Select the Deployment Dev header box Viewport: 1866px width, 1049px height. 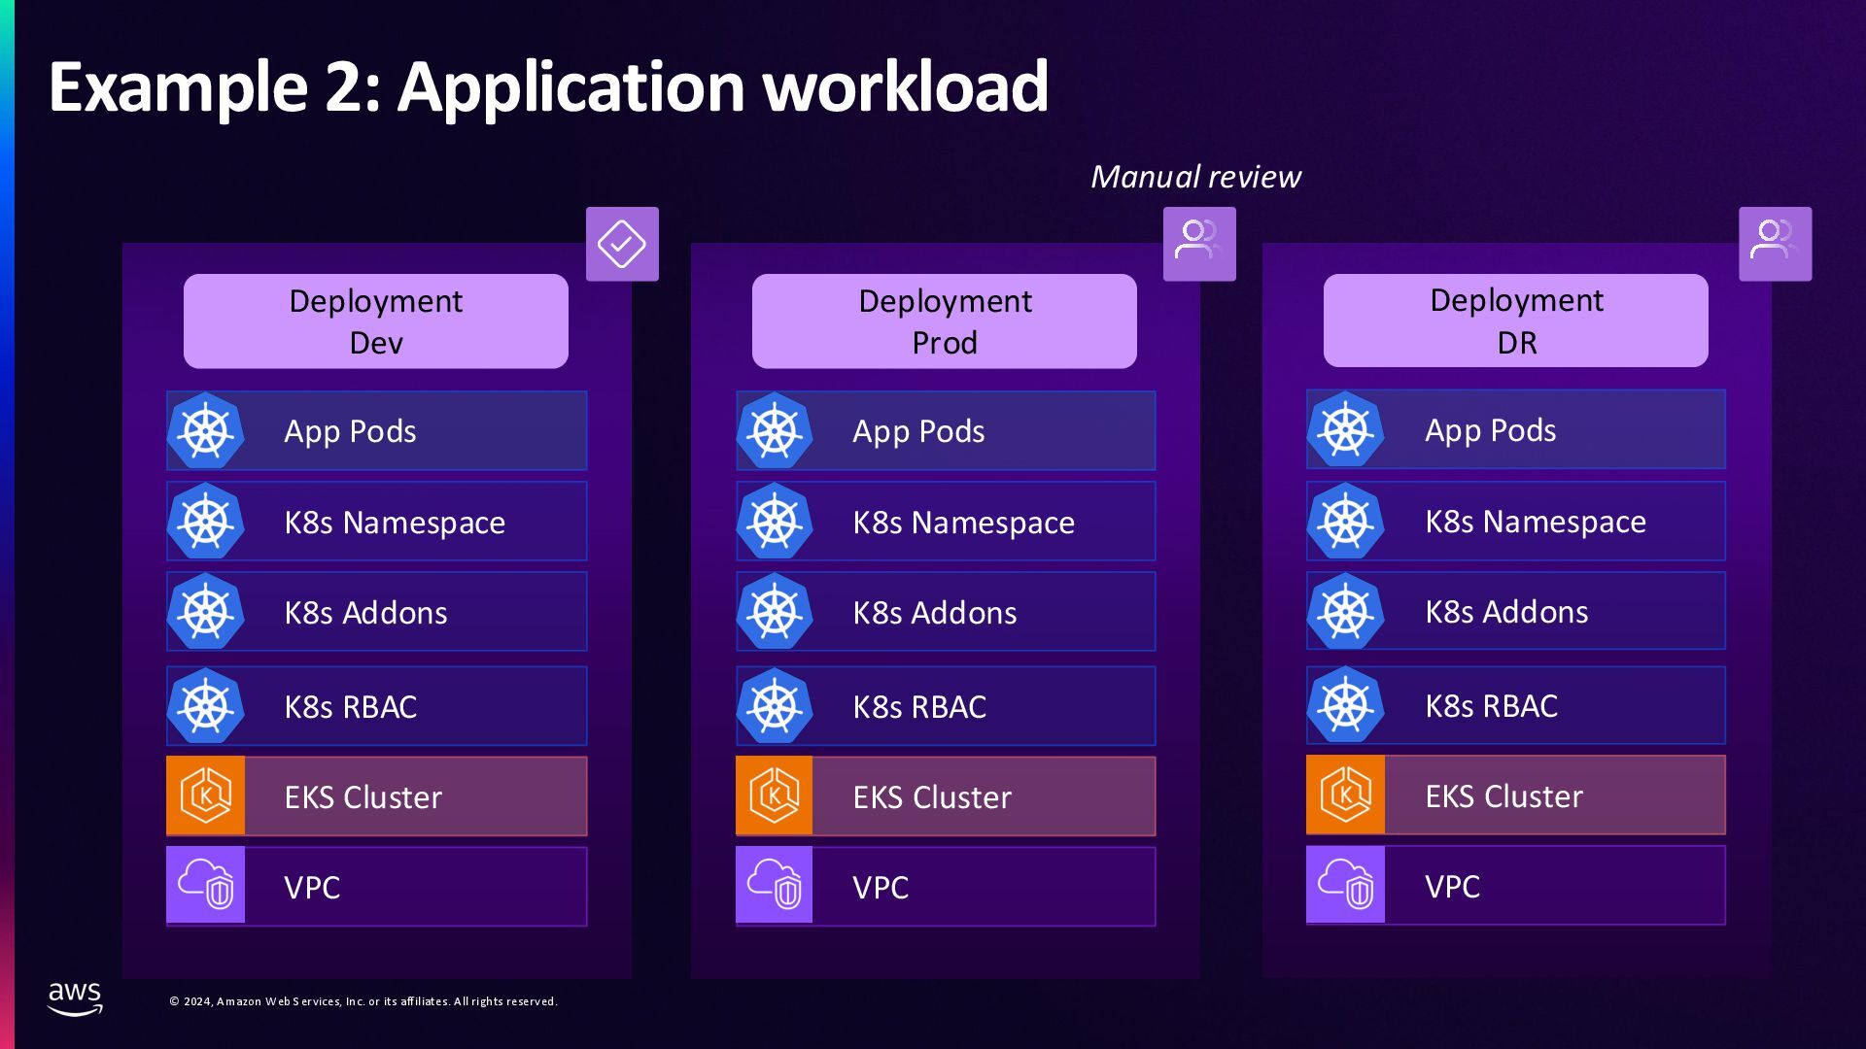376,321
